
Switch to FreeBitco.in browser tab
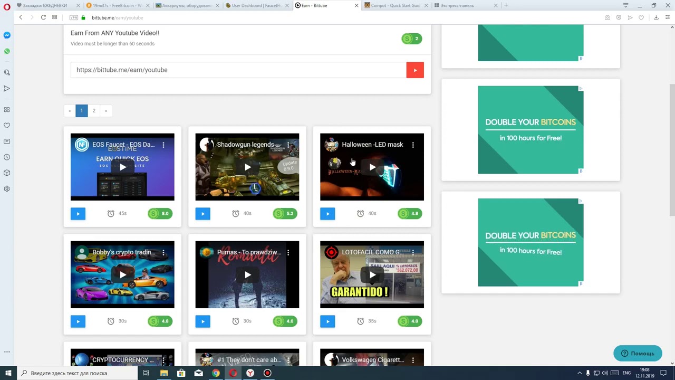(x=117, y=5)
